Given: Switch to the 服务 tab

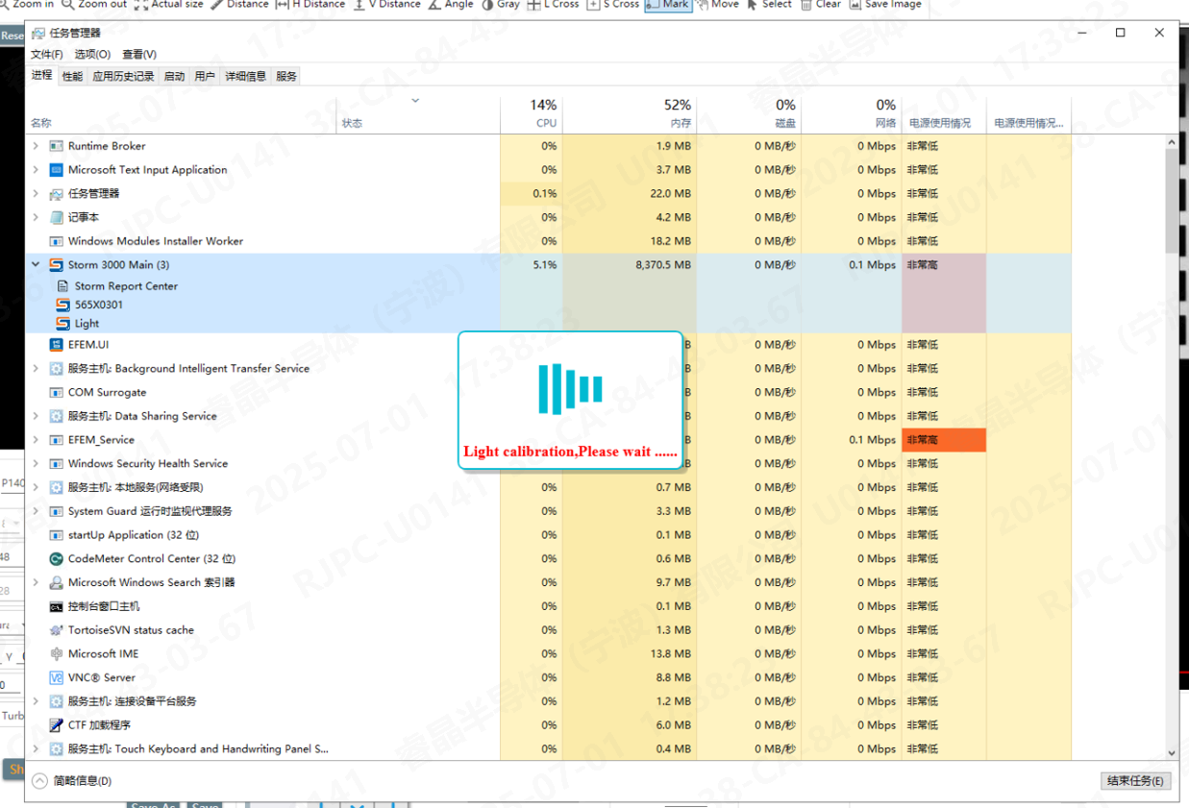Looking at the screenshot, I should pos(286,76).
